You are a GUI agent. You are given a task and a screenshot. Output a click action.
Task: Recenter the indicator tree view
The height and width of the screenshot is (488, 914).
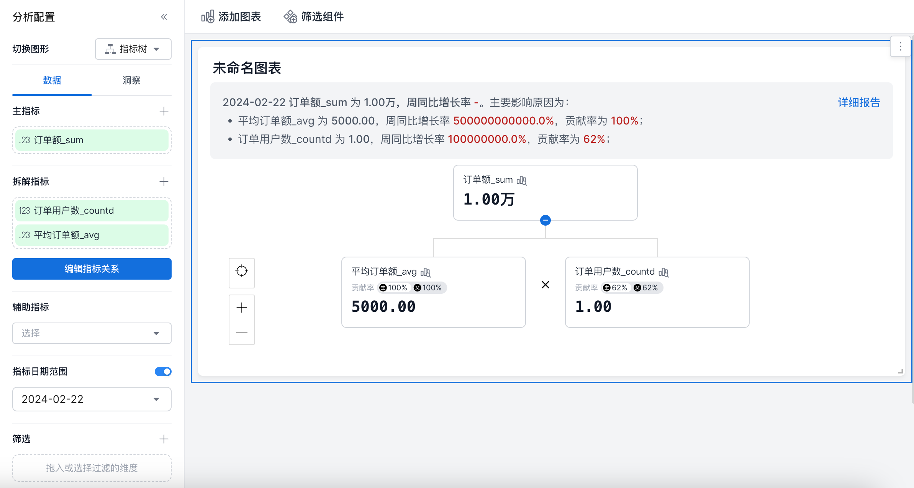[x=242, y=271]
